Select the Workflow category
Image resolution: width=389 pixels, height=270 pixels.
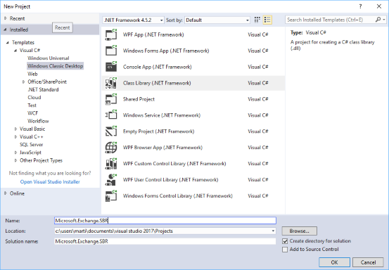[38, 121]
